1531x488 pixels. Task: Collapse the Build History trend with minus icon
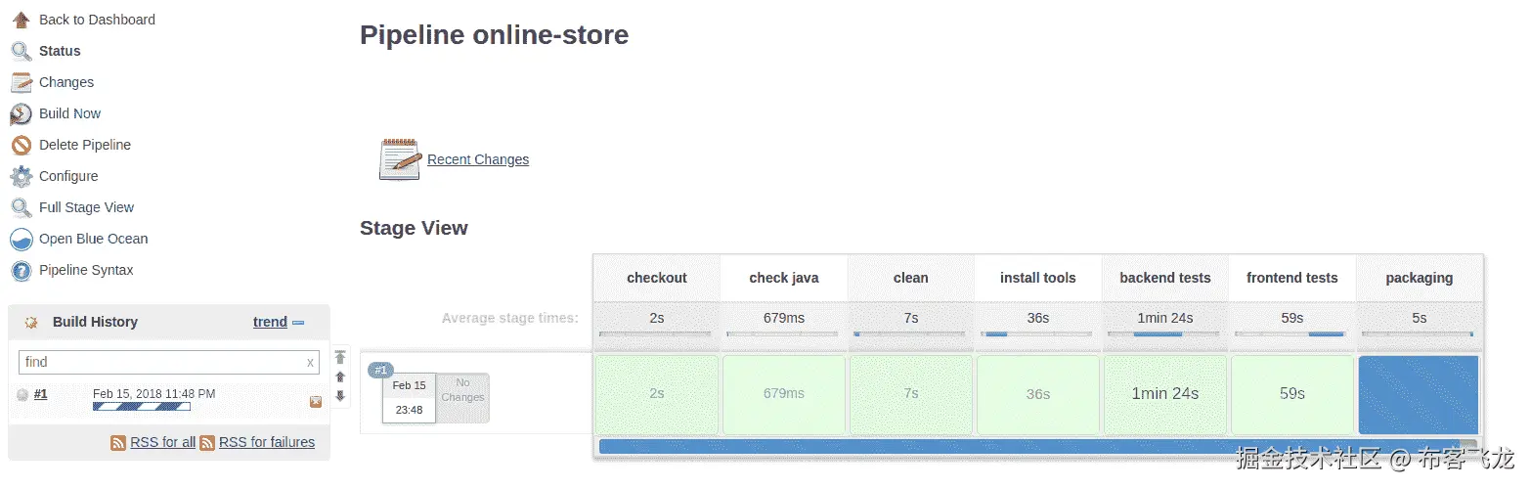[298, 322]
